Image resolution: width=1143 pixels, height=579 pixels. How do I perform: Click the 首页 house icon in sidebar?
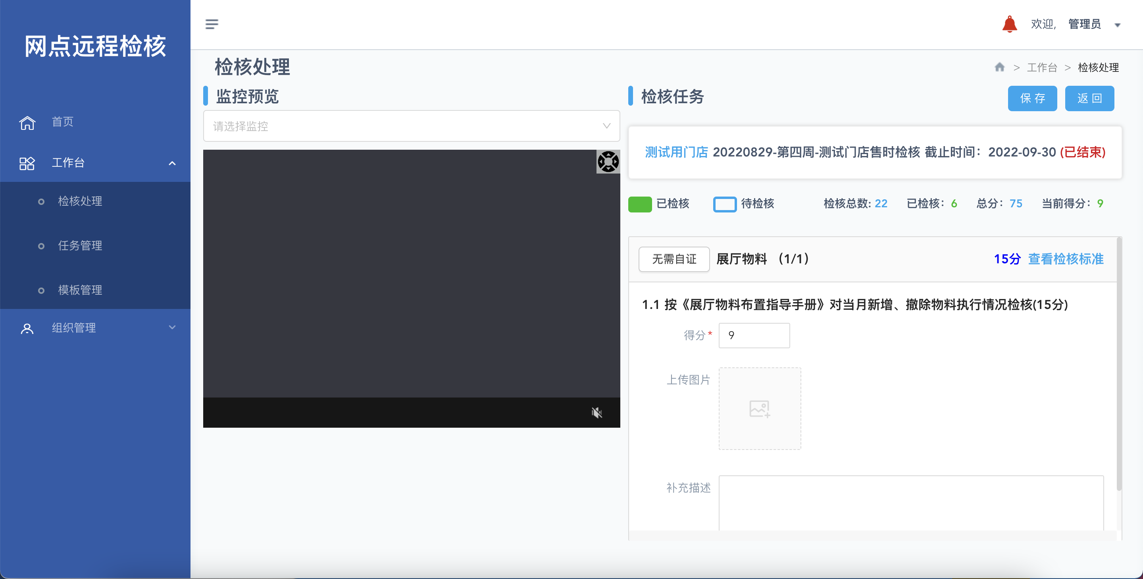tap(27, 123)
